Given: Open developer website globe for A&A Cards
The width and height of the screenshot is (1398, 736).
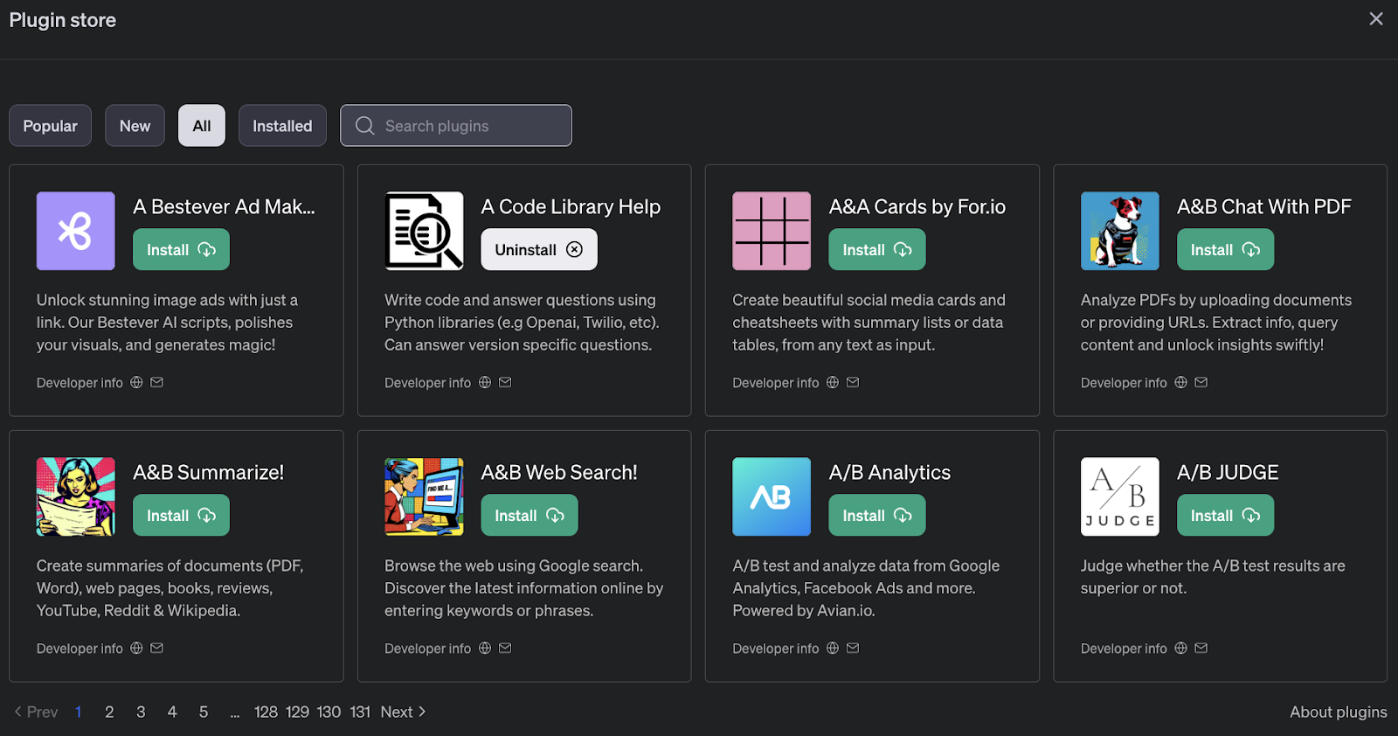Looking at the screenshot, I should tap(833, 382).
